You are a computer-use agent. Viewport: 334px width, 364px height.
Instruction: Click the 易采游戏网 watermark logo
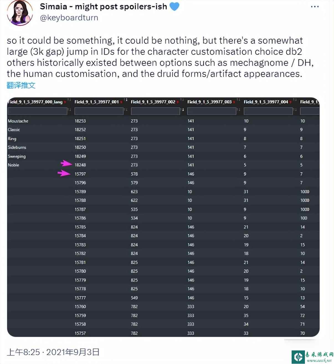pos(312,357)
